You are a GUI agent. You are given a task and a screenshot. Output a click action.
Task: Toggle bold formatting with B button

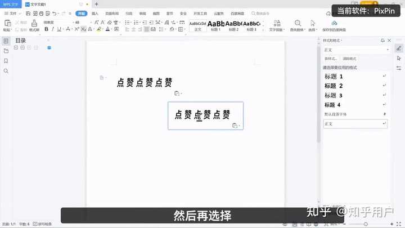click(x=46, y=29)
